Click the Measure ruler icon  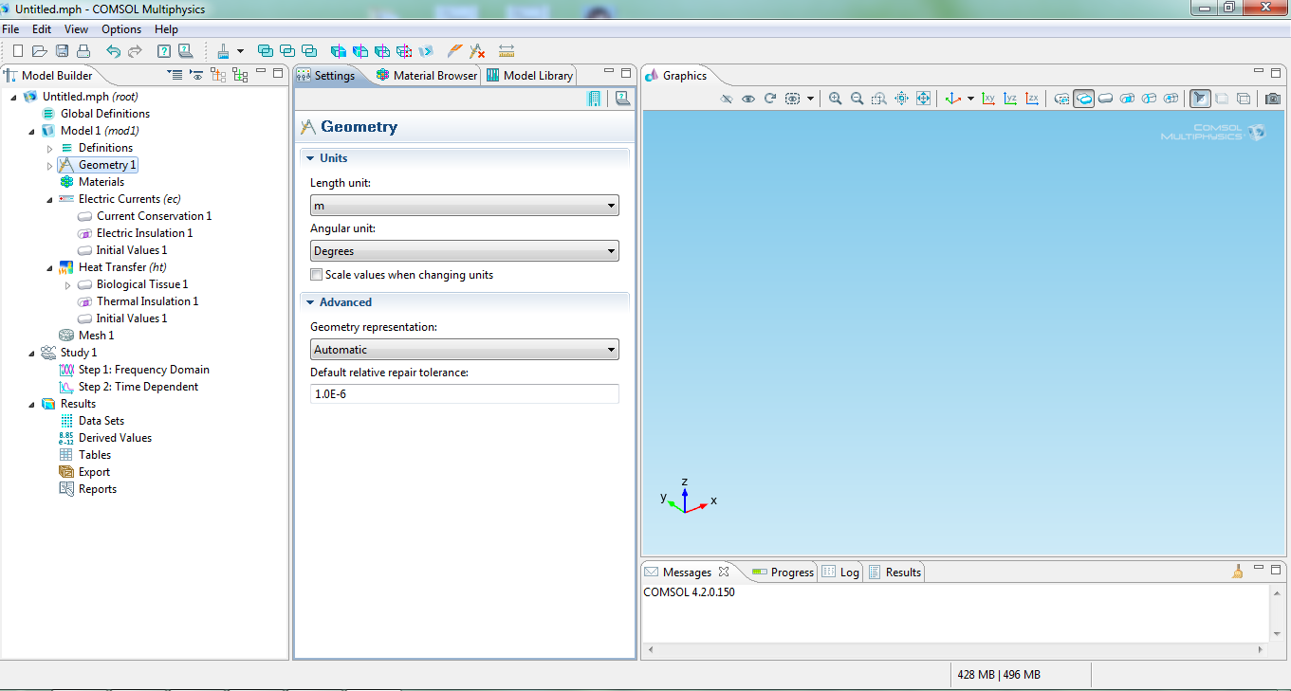tap(507, 51)
